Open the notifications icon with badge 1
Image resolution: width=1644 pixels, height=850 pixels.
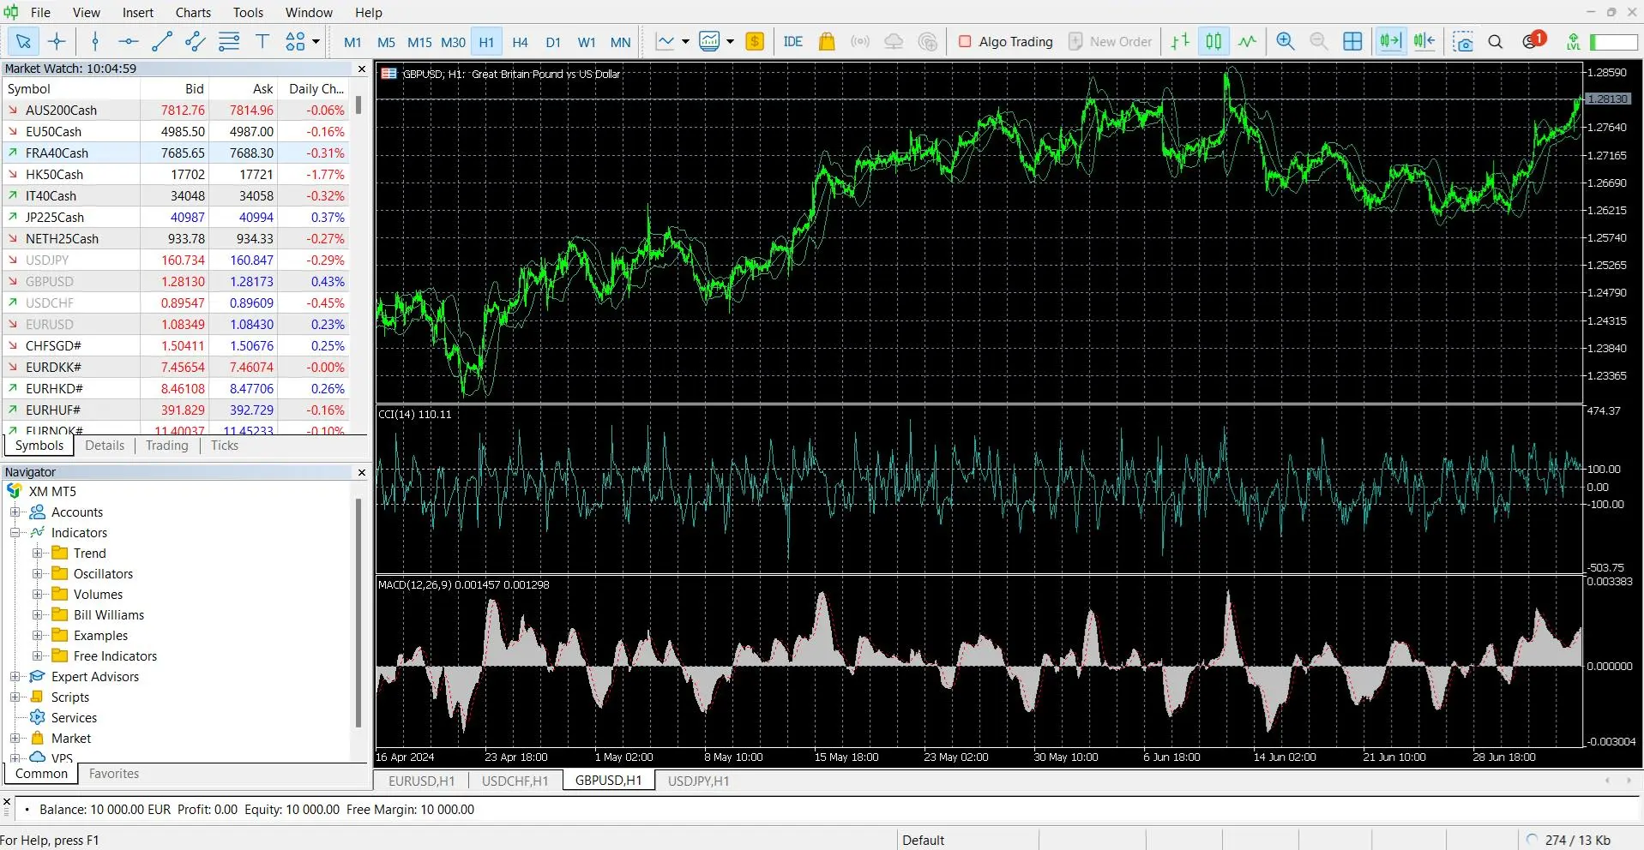pyautogui.click(x=1533, y=40)
